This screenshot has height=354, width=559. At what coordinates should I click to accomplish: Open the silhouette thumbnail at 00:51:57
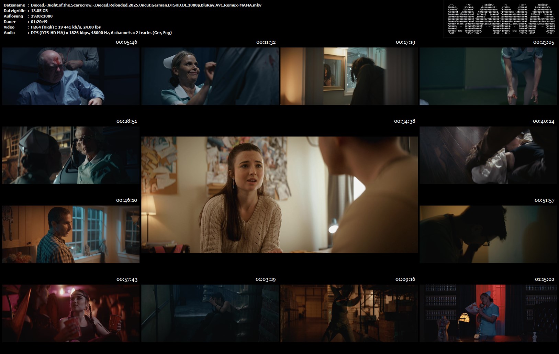[x=488, y=234]
